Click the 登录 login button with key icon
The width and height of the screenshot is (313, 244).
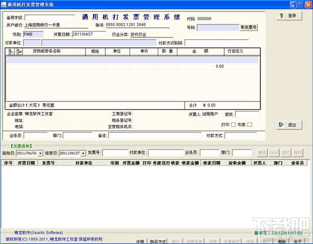click(x=289, y=16)
